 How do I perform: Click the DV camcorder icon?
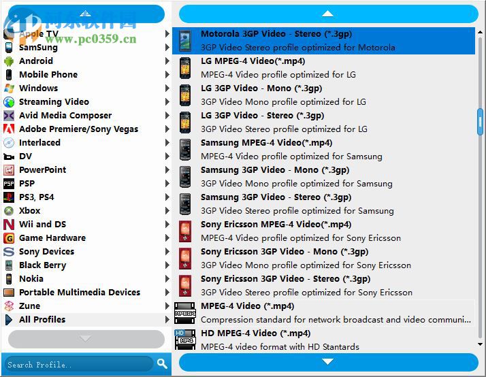pyautogui.click(x=9, y=157)
